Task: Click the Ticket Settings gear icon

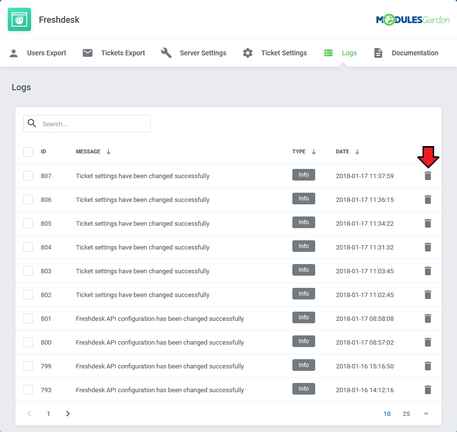Action: pos(248,53)
